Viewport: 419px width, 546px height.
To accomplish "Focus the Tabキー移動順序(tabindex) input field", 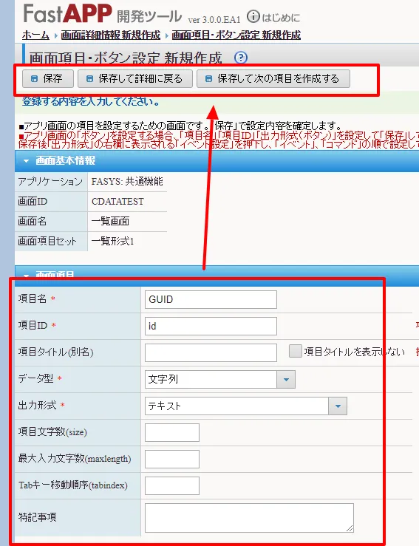I will 172,485.
